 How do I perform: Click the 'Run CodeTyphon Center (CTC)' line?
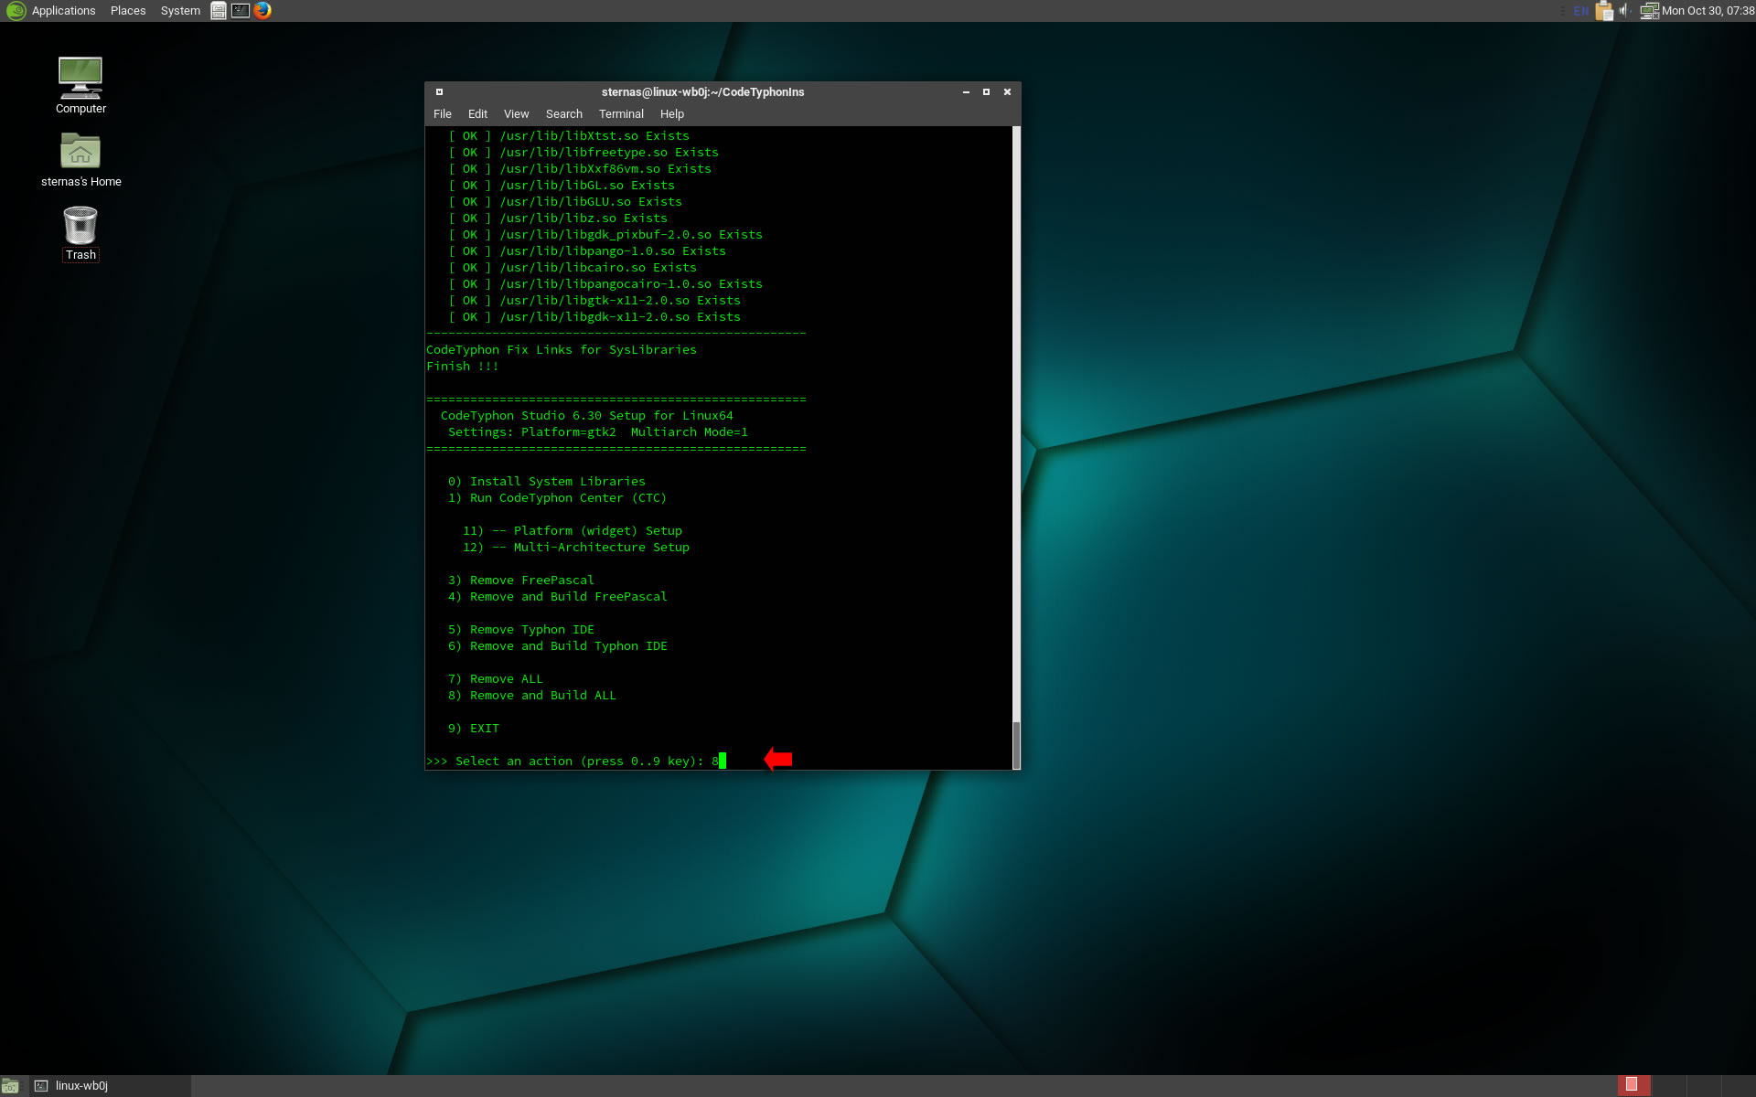[557, 498]
